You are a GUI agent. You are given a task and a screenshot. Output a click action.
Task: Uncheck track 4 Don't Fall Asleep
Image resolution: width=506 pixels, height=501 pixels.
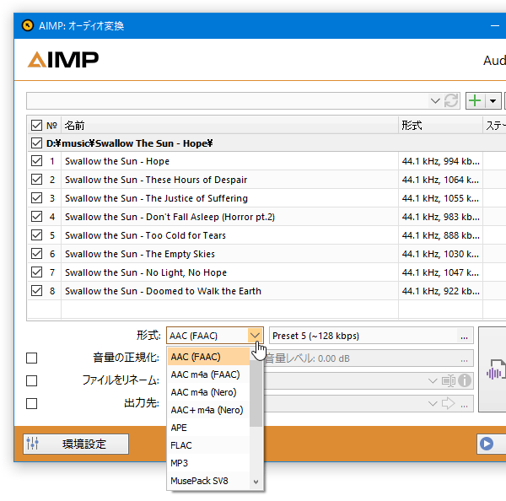(36, 217)
